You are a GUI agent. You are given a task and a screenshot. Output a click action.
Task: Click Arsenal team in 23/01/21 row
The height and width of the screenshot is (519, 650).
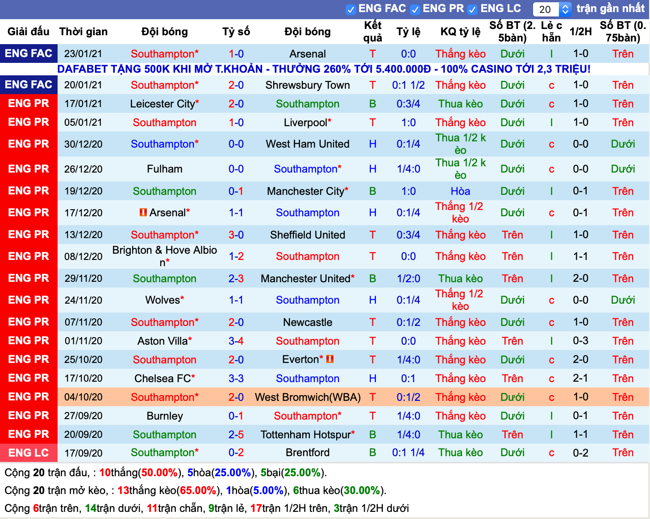(308, 54)
